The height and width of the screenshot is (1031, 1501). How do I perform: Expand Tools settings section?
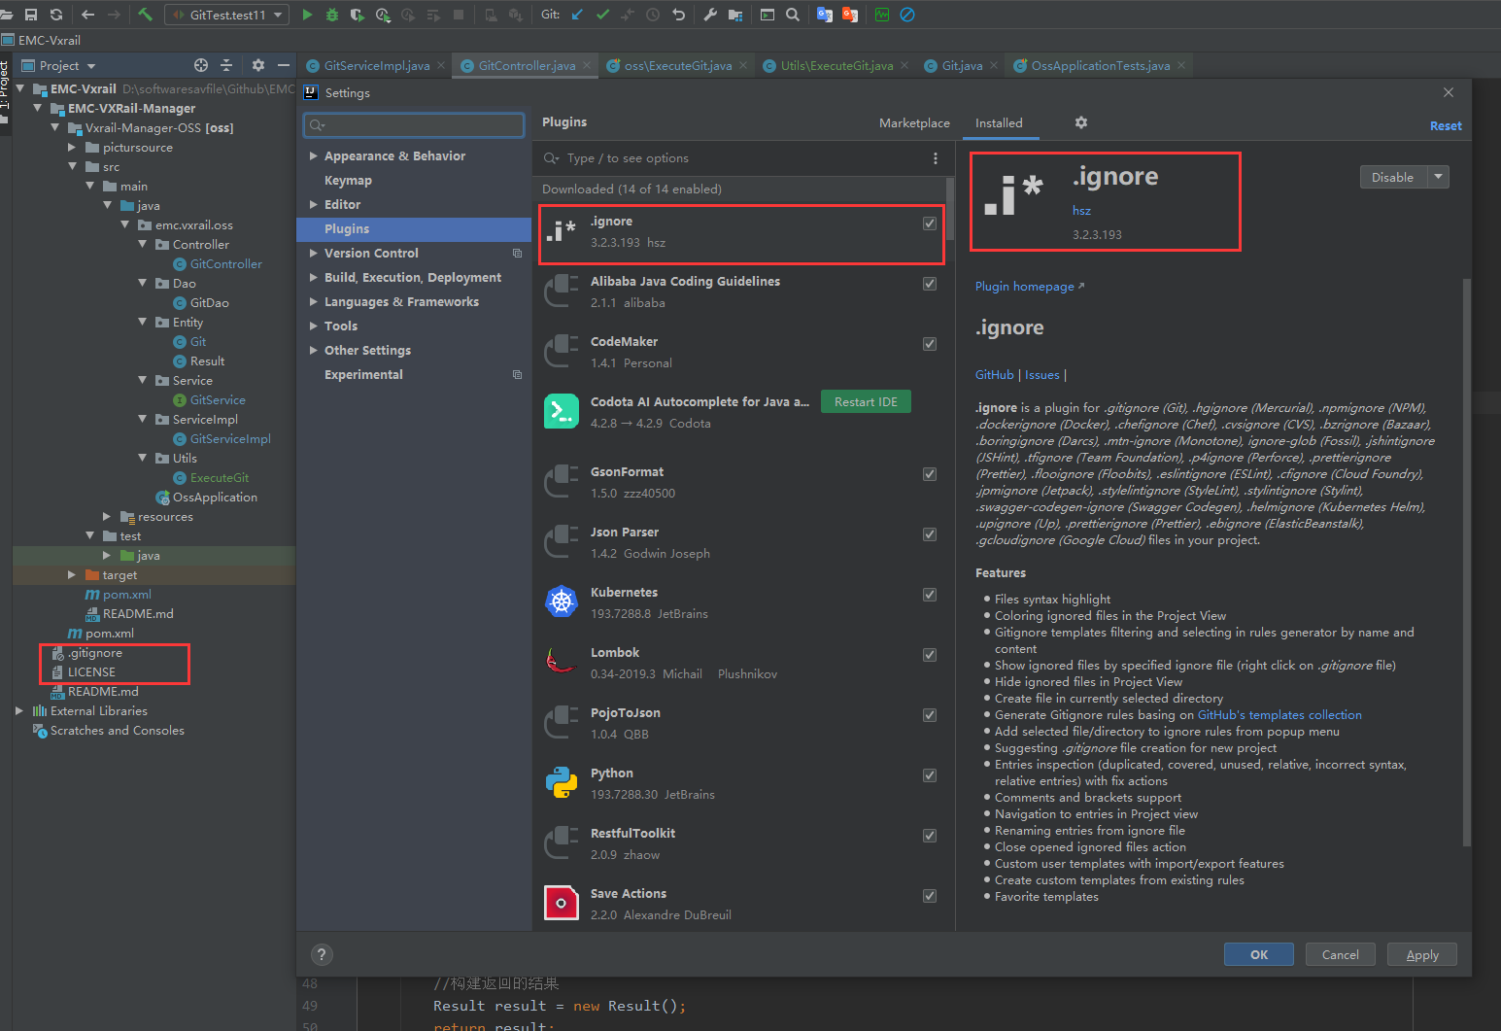(x=314, y=326)
